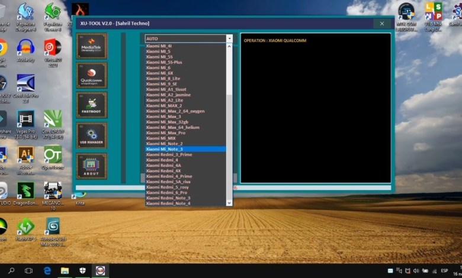Select Xiaomi Mi_Max_2_64_oxygen from list
The width and height of the screenshot is (462, 278).
point(185,111)
